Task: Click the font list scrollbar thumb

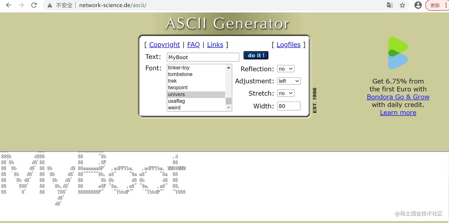Action: click(229, 101)
